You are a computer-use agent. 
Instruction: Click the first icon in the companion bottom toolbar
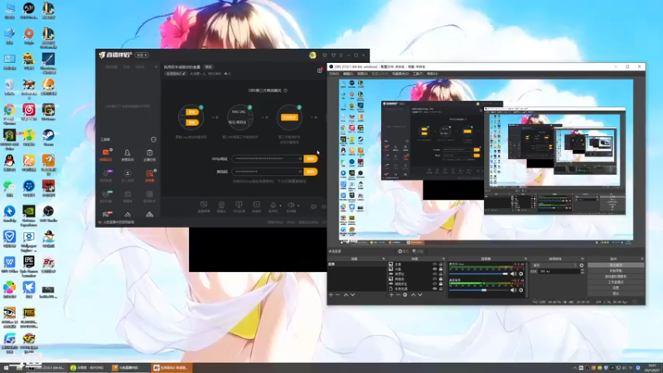tap(204, 206)
